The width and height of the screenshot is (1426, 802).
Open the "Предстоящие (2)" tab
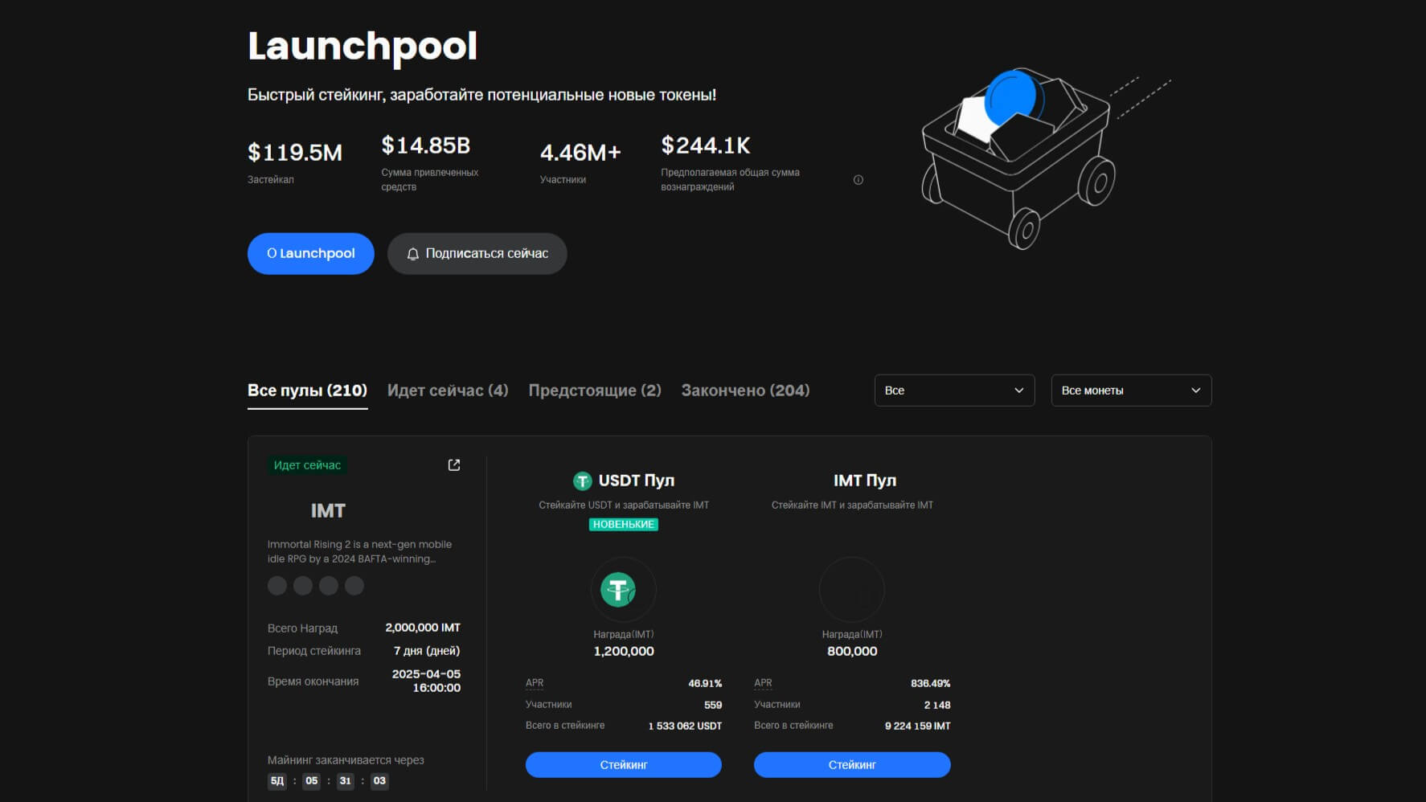click(595, 391)
